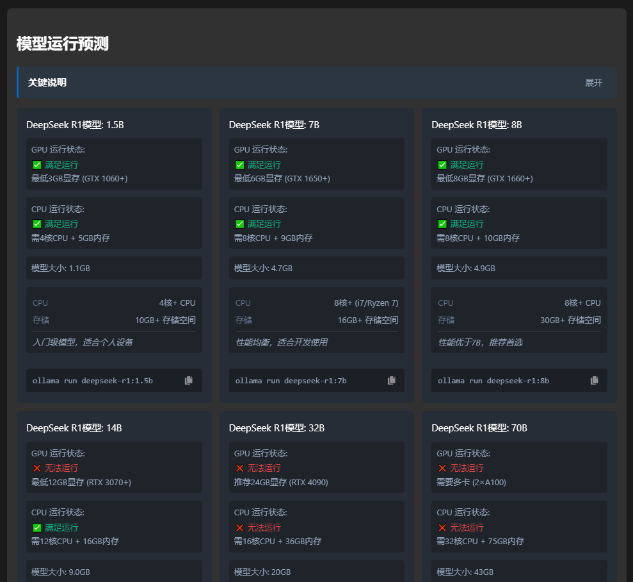Click the red GPU cross in 32B card
The image size is (633, 582).
(x=239, y=468)
